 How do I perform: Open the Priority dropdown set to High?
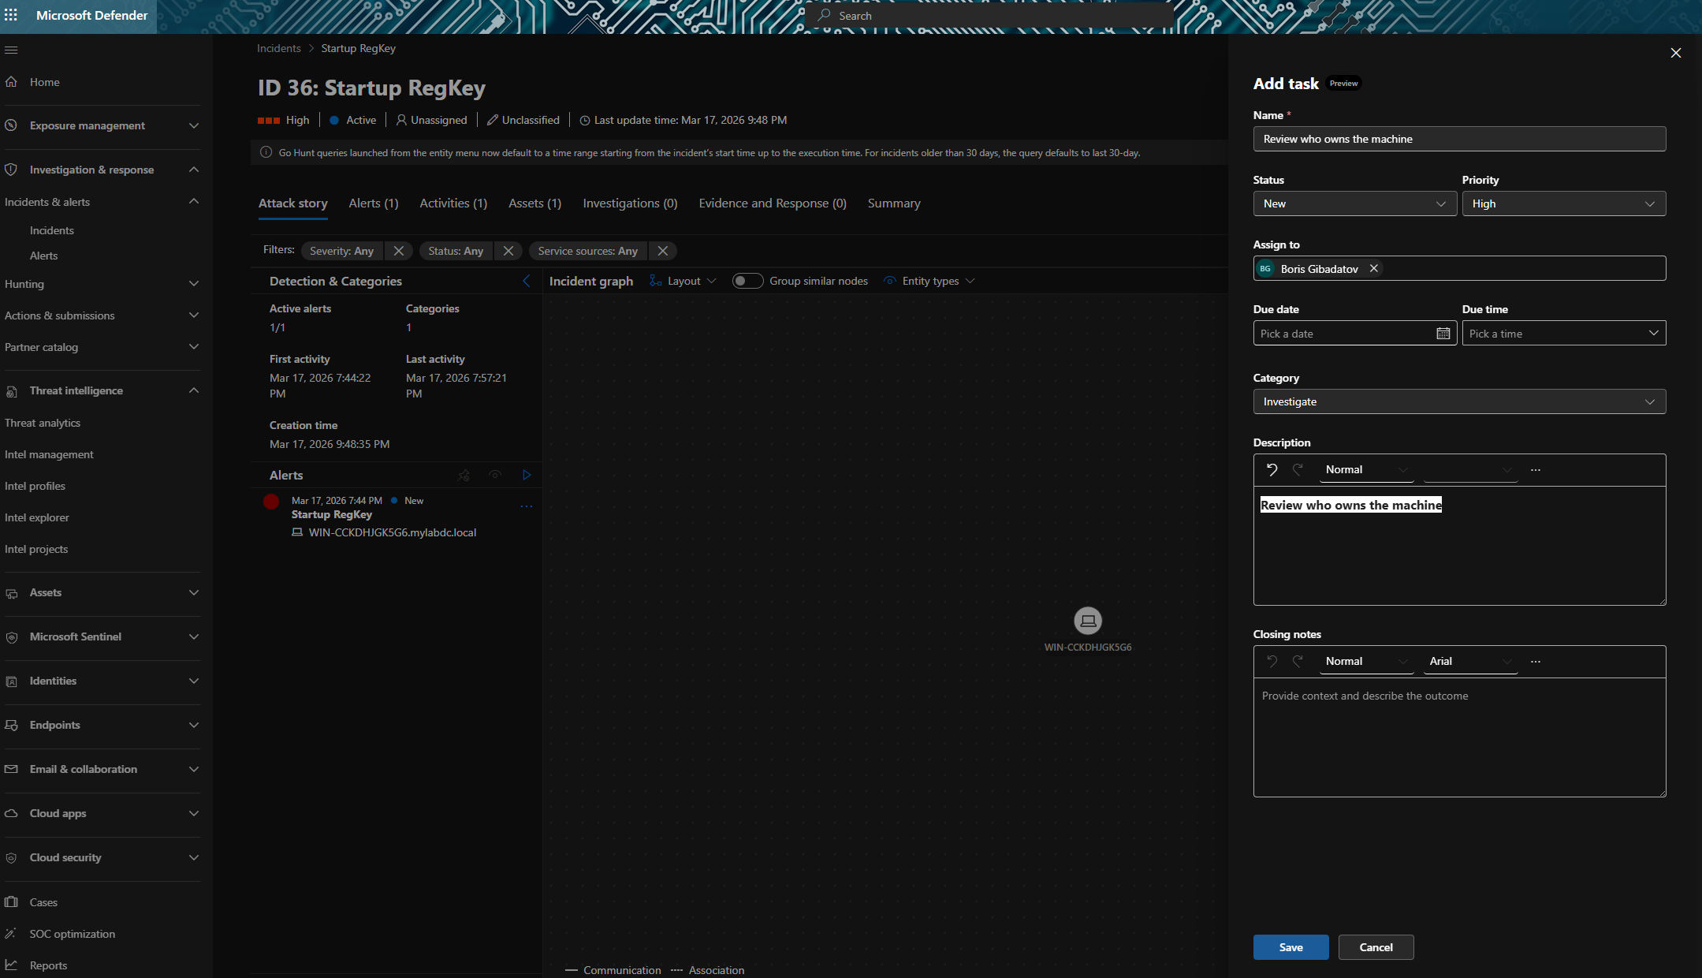click(1563, 203)
